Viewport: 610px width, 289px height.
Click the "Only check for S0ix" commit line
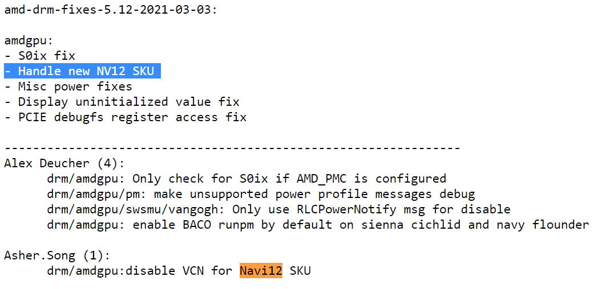247,179
